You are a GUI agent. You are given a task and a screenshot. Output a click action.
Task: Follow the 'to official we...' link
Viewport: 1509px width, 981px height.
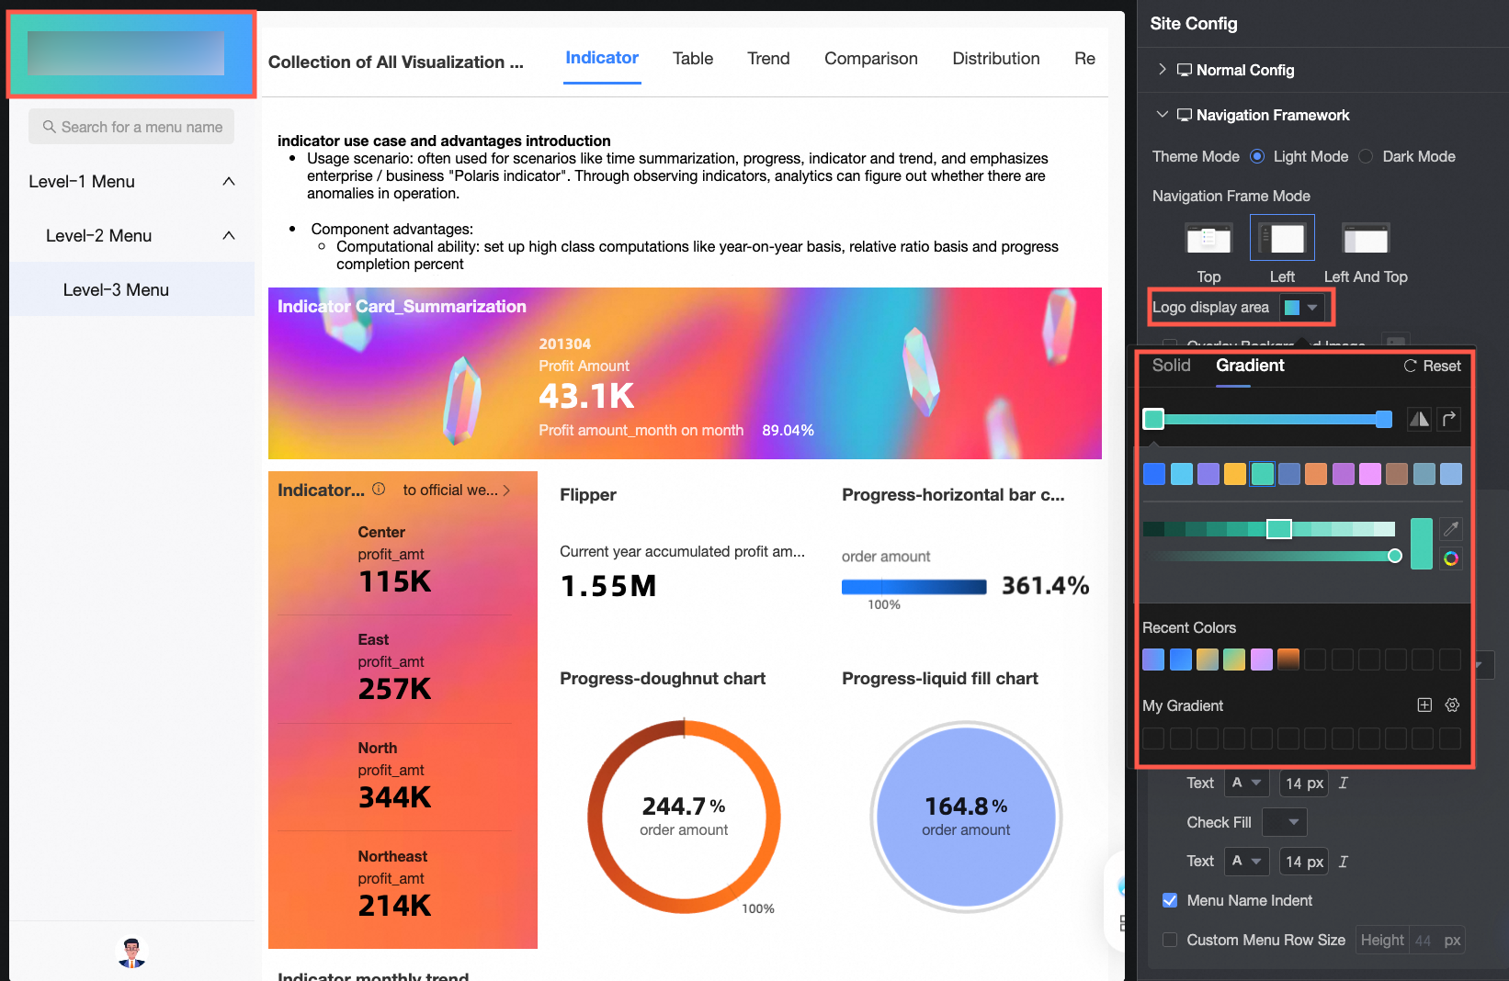pos(457,490)
